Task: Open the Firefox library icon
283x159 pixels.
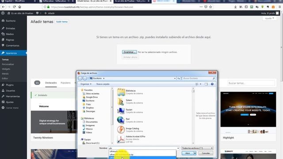Action: pos(241,7)
